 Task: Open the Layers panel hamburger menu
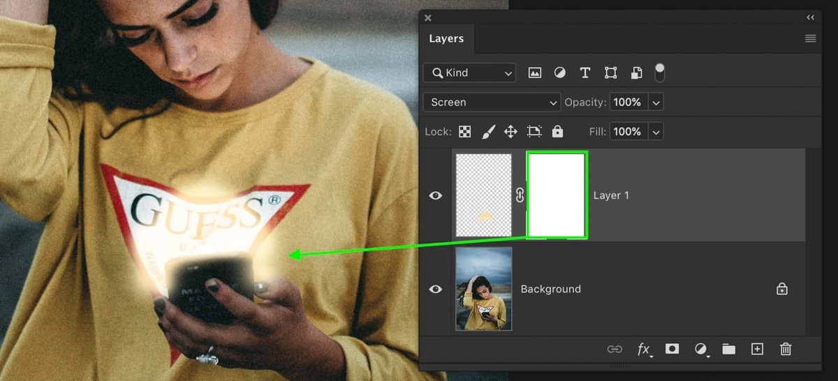click(810, 38)
